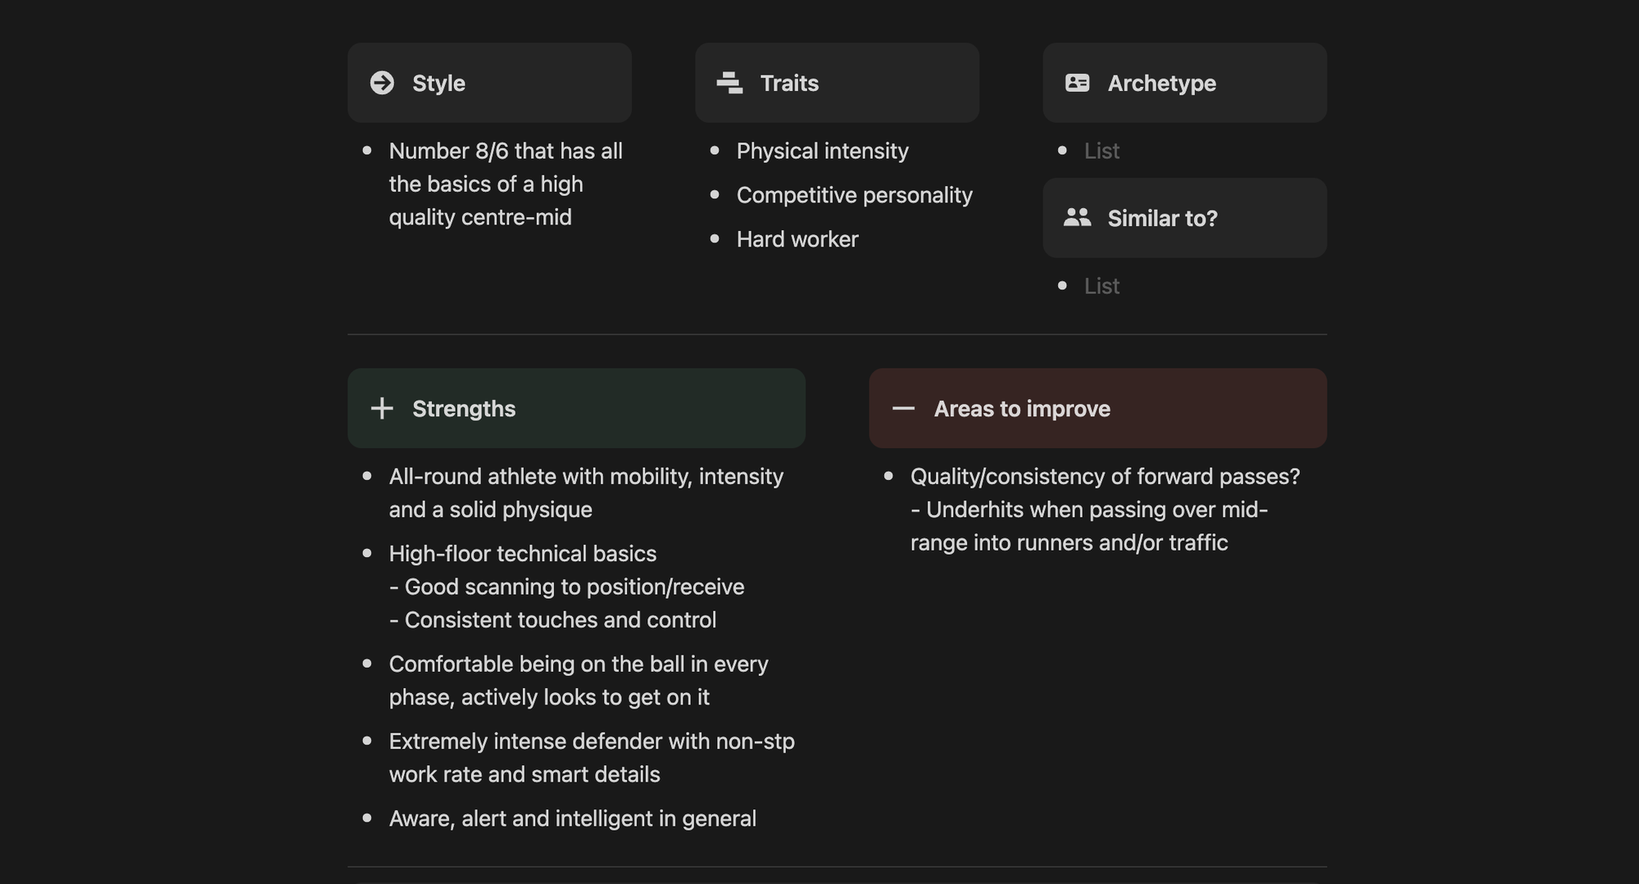
Task: Click the List placeholder under Similar to?
Action: [x=1101, y=285]
